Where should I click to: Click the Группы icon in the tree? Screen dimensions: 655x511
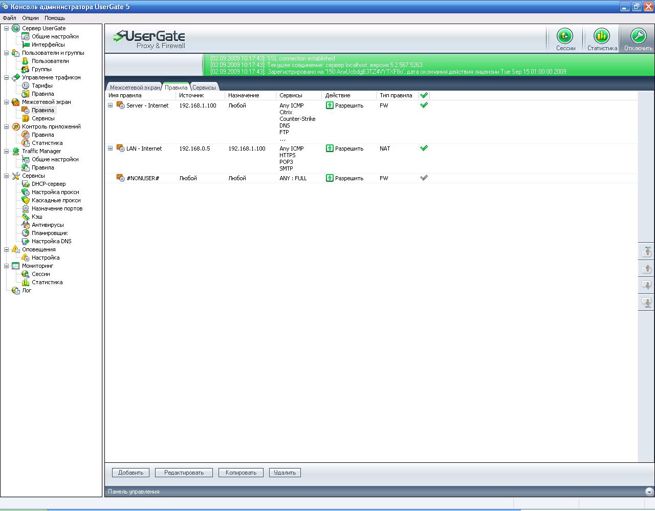[25, 69]
